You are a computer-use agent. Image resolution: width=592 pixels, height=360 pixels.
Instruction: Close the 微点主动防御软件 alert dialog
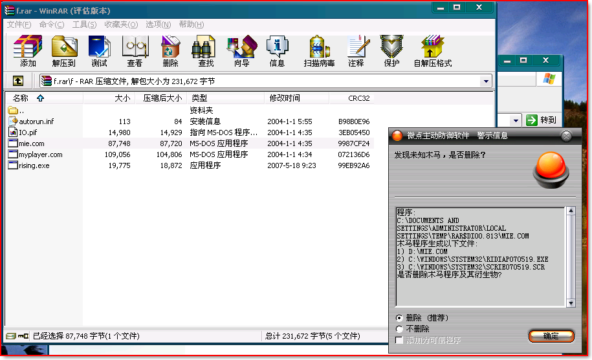click(566, 136)
